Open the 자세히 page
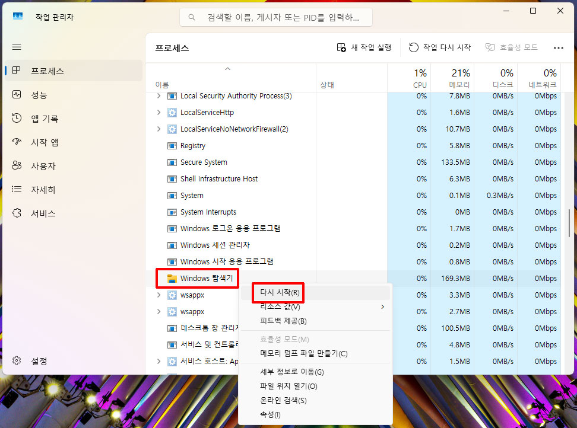 pos(74,190)
